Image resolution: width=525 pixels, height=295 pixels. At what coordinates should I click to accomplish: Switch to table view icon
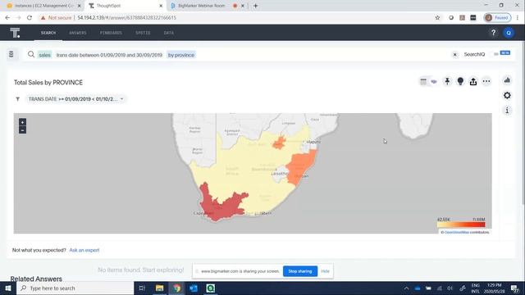pyautogui.click(x=423, y=81)
